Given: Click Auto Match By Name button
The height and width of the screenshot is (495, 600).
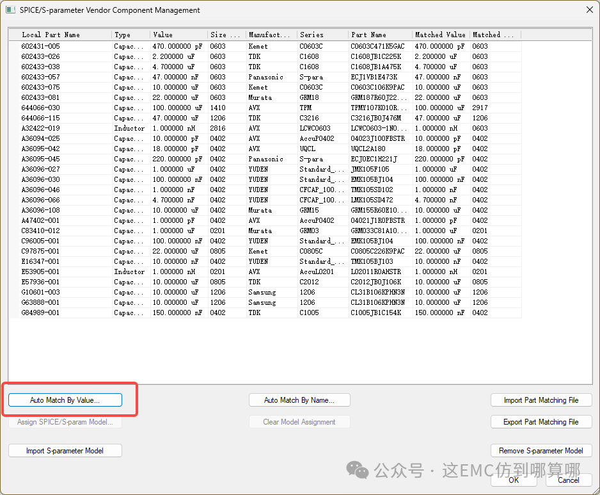Looking at the screenshot, I should pyautogui.click(x=299, y=400).
